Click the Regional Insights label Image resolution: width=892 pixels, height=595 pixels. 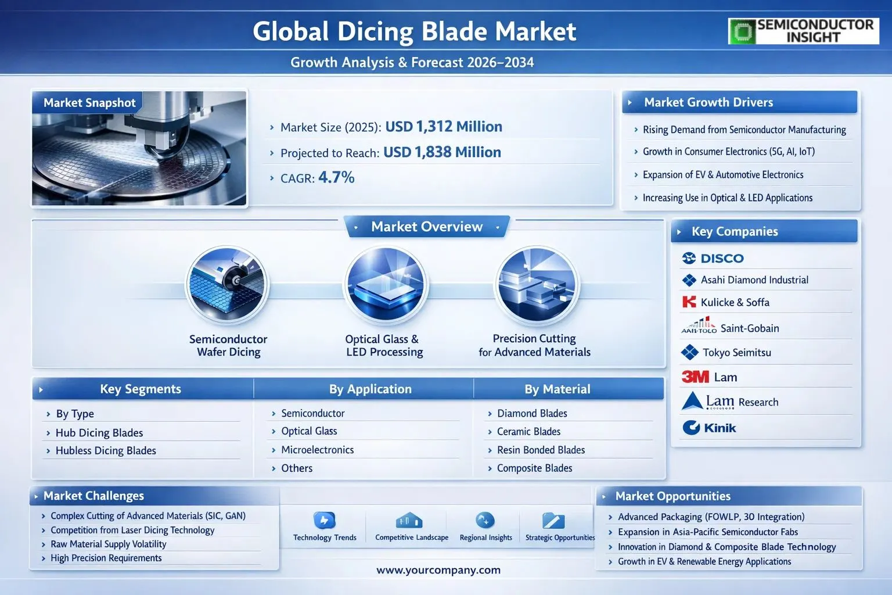486,537
